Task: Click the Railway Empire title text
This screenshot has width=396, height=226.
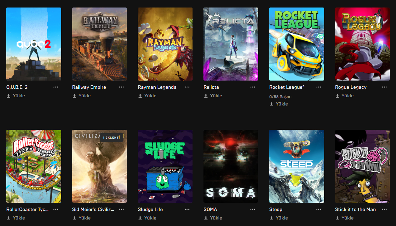Action: (89, 87)
